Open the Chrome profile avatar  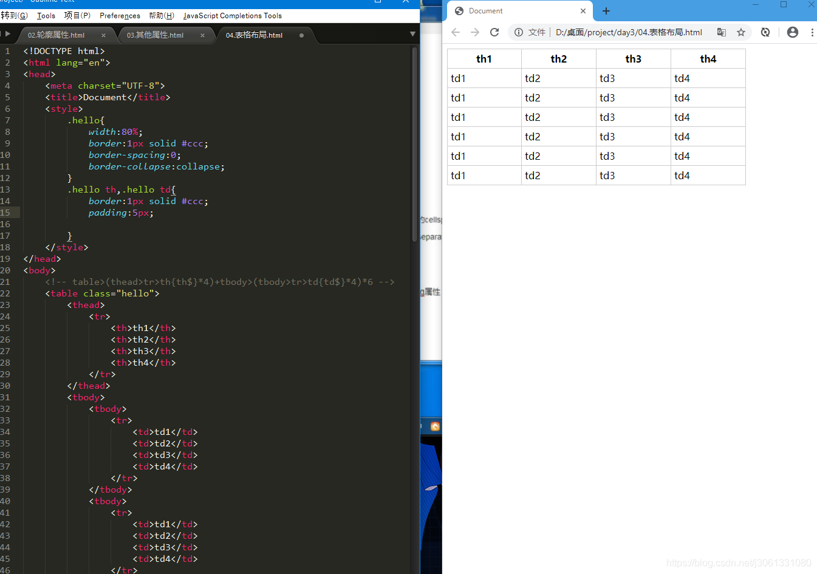[793, 32]
